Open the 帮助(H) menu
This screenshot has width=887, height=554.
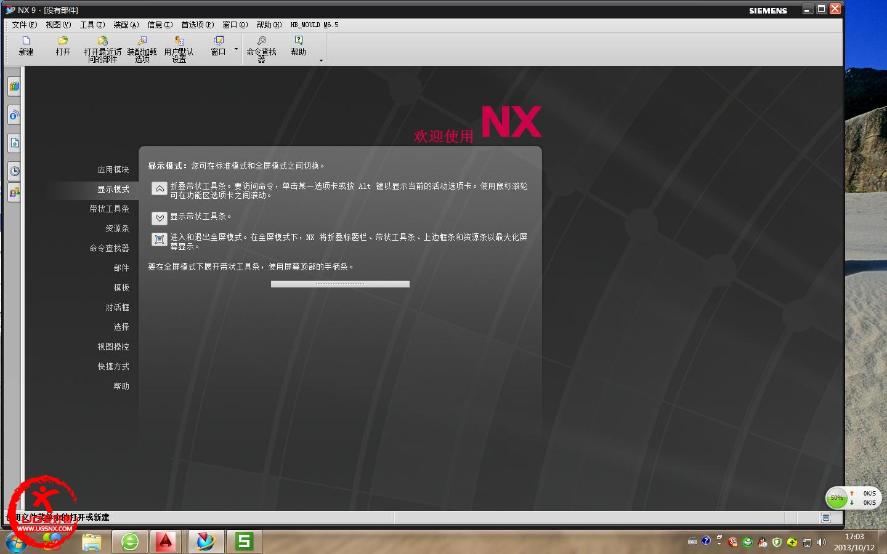(269, 25)
